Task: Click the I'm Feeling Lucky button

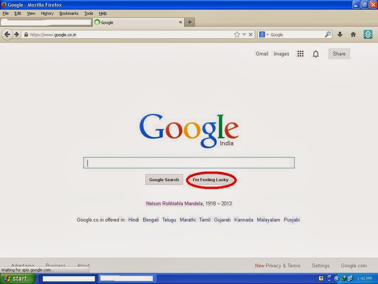Action: tap(210, 180)
